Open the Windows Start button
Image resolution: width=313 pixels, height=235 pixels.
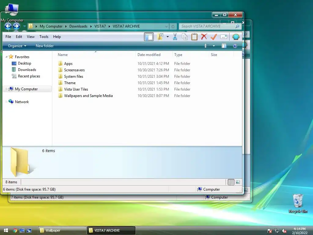6,230
